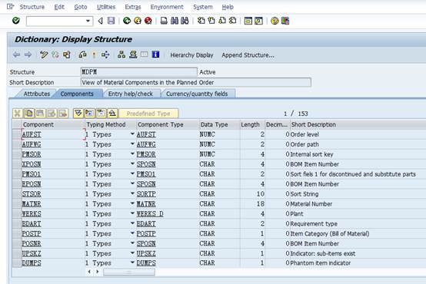Click the Where-Used List icon
Viewport: 426px width, 284px height.
click(x=105, y=54)
